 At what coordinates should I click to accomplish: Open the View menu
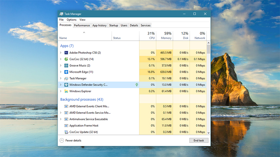coord(83,20)
